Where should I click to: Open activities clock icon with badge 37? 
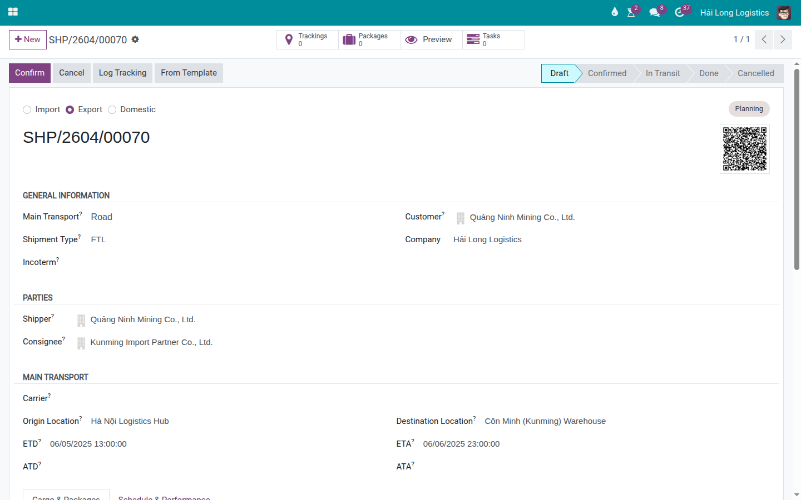(680, 12)
